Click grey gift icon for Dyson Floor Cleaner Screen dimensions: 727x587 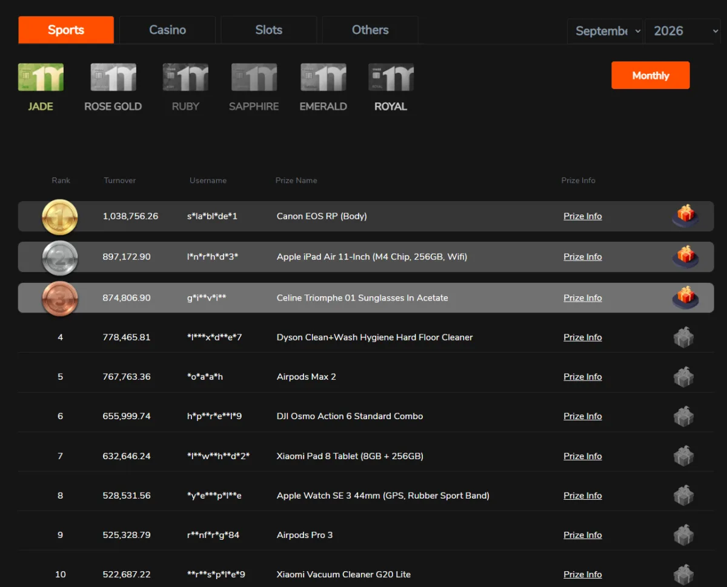(683, 337)
